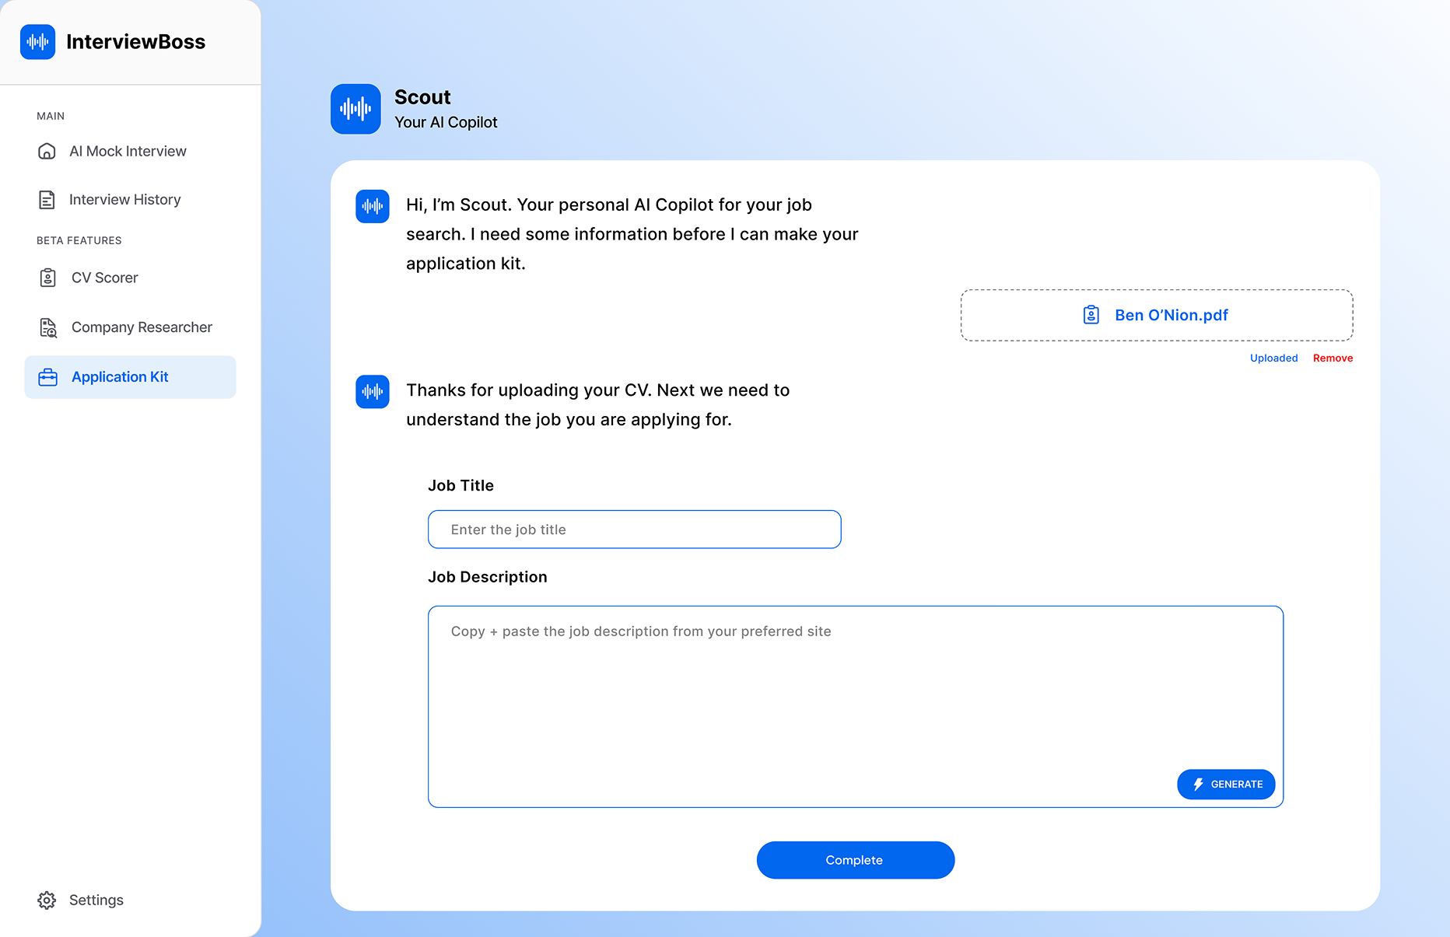Open Ben O'Nion.pdf link
1450x937 pixels.
point(1170,314)
